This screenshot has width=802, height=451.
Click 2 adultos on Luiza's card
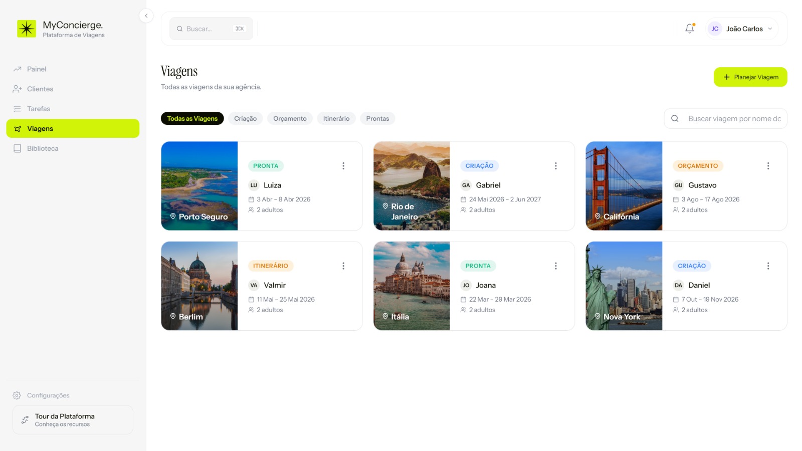[x=270, y=210]
